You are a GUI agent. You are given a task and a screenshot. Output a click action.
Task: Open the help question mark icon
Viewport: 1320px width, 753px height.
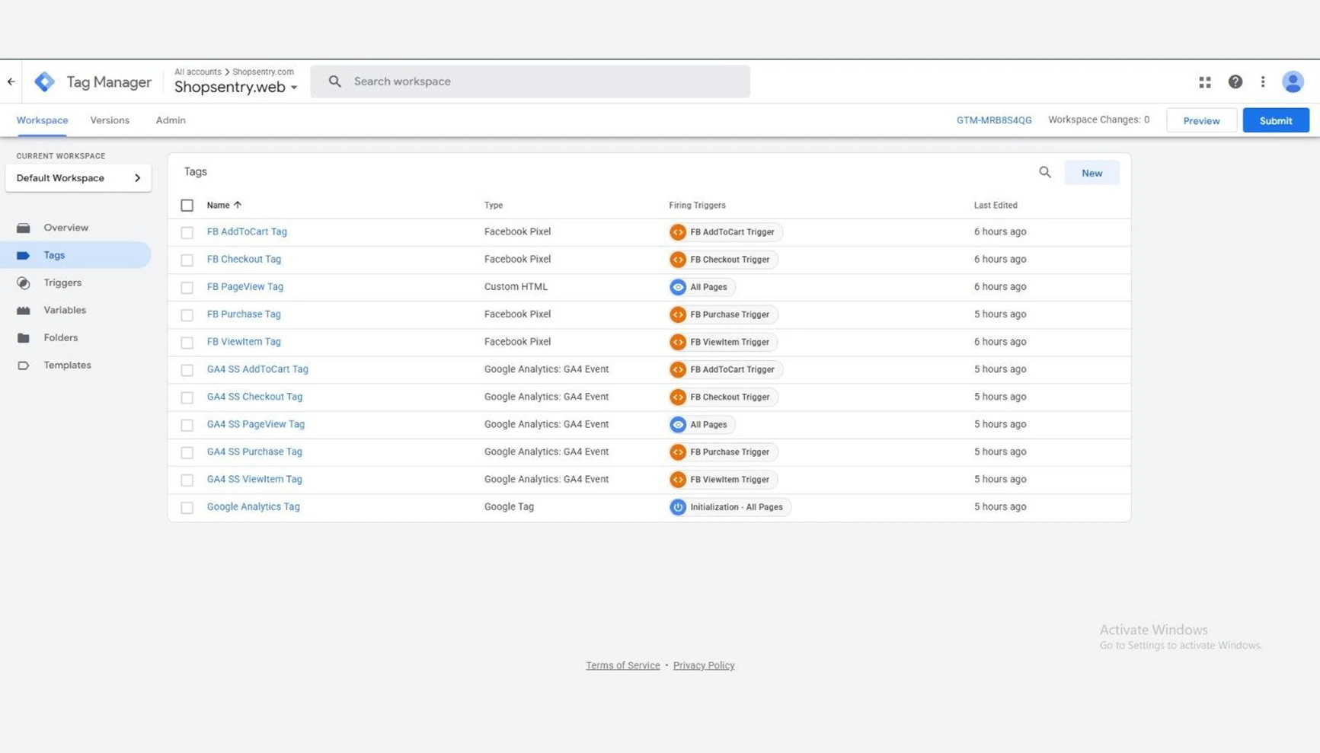coord(1235,81)
